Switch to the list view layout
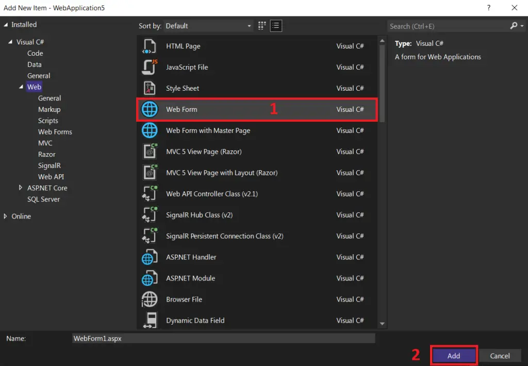 tap(276, 26)
